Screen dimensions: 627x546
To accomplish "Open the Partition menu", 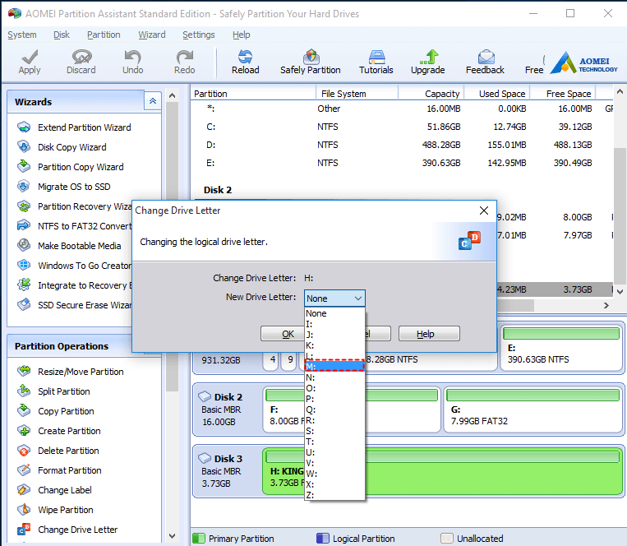I will (x=104, y=35).
